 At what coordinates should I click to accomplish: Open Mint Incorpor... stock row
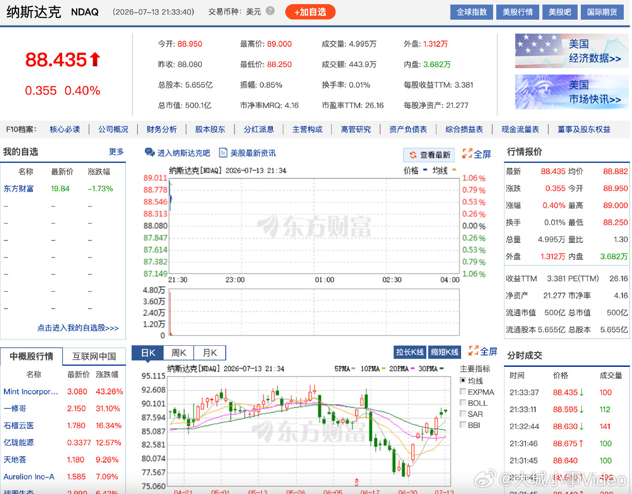pos(63,392)
